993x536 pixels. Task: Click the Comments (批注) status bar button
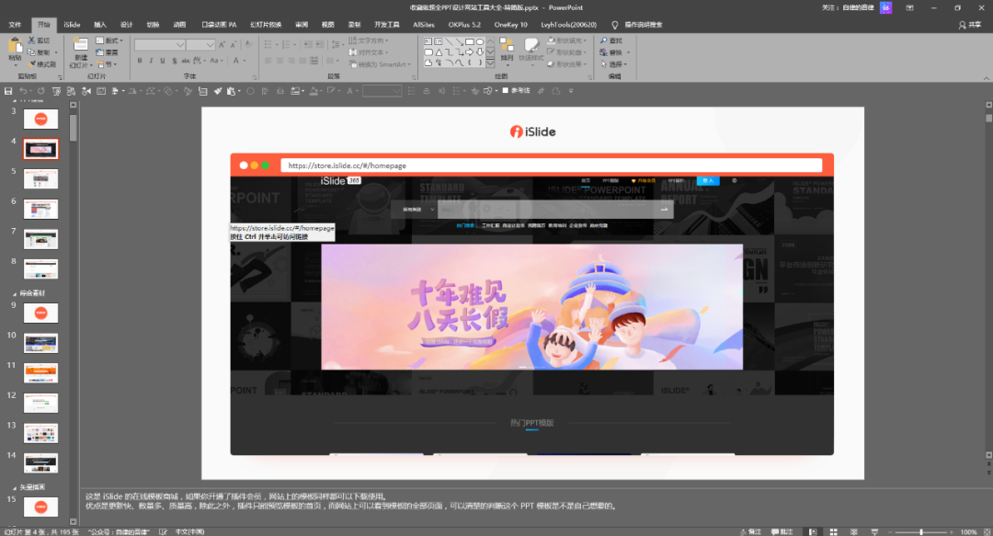point(782,531)
